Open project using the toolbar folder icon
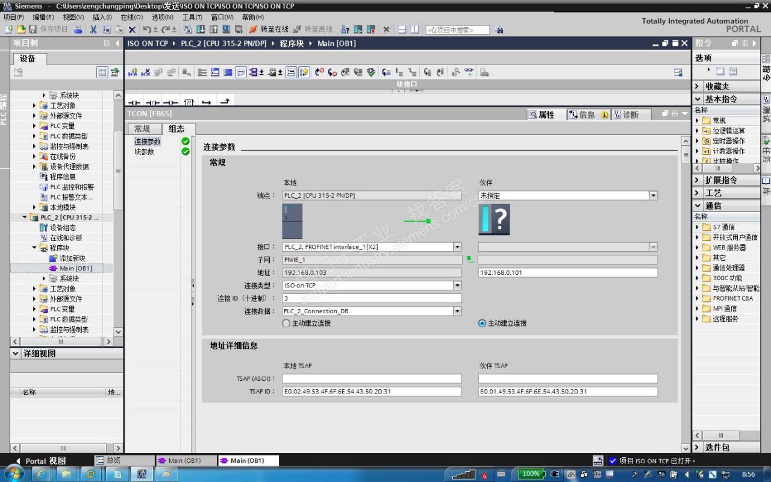Image resolution: width=771 pixels, height=482 pixels. click(x=21, y=30)
